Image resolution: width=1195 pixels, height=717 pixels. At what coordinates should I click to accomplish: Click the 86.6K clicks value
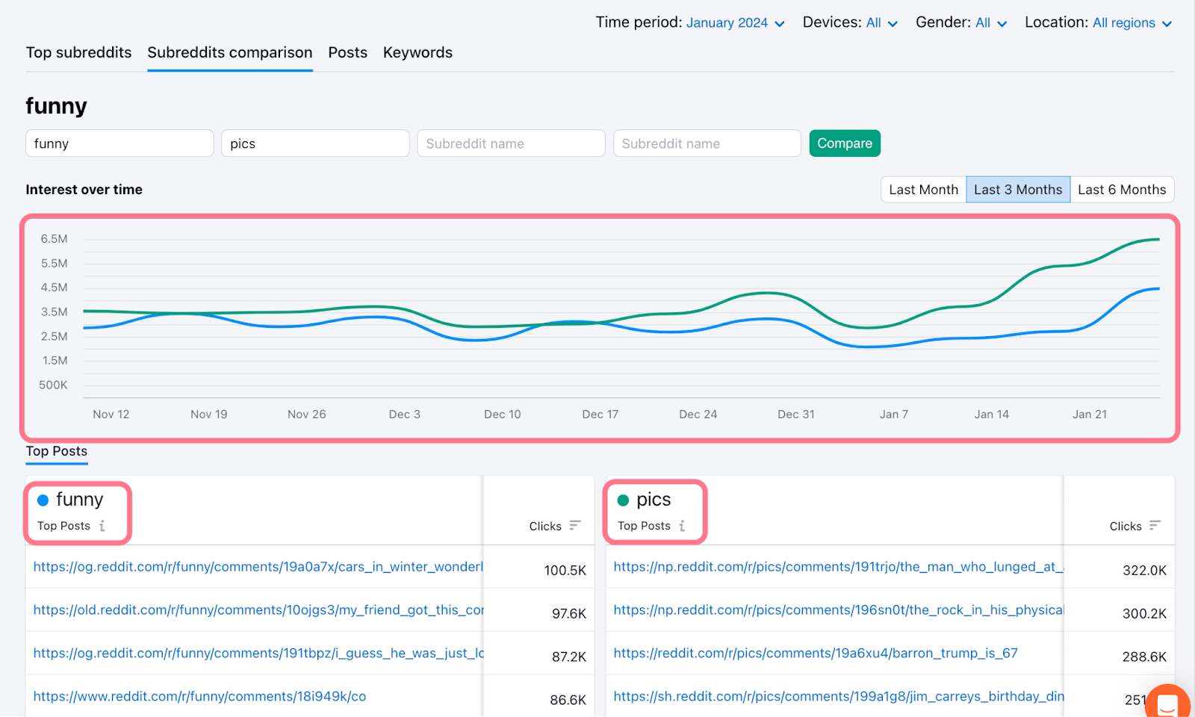point(568,701)
